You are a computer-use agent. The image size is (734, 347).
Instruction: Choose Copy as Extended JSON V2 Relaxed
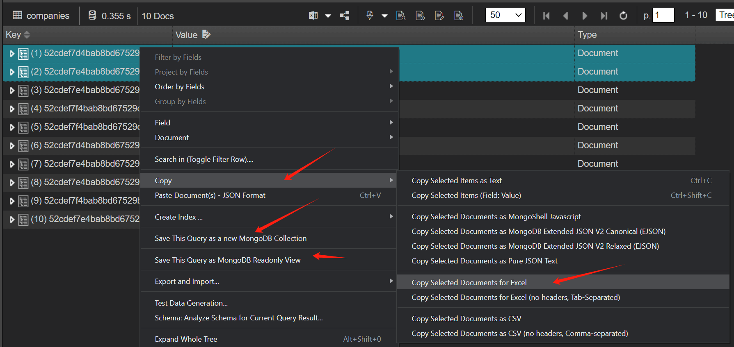pos(563,246)
